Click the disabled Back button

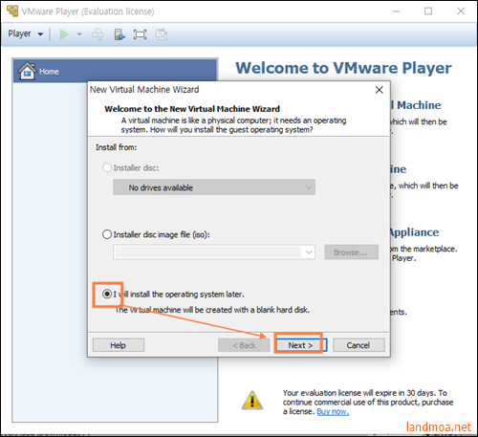(244, 345)
